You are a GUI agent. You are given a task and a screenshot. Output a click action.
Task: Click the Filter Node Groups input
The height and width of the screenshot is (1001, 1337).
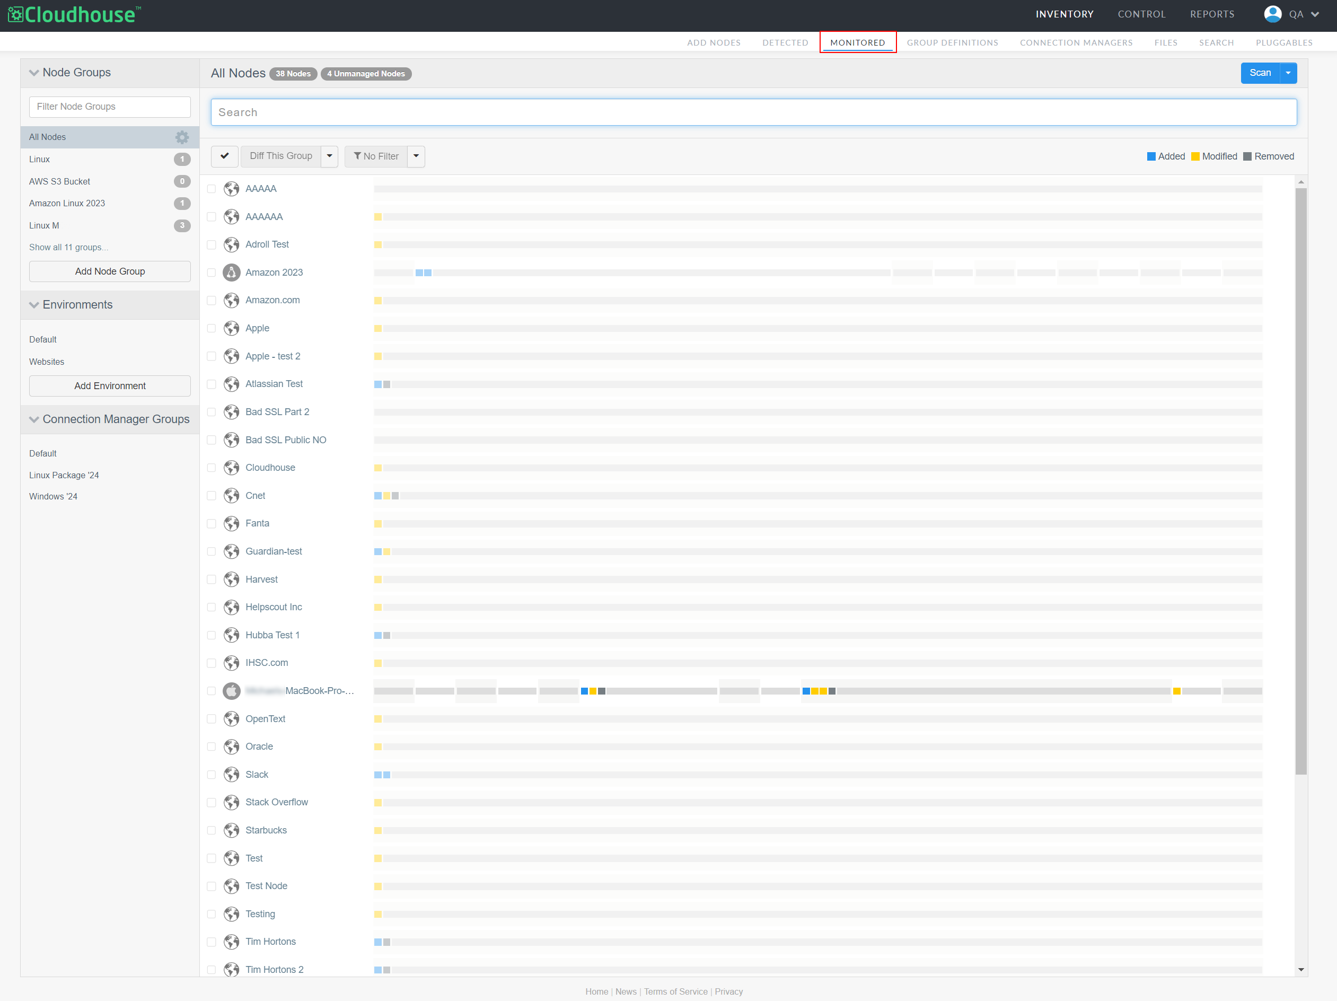110,107
